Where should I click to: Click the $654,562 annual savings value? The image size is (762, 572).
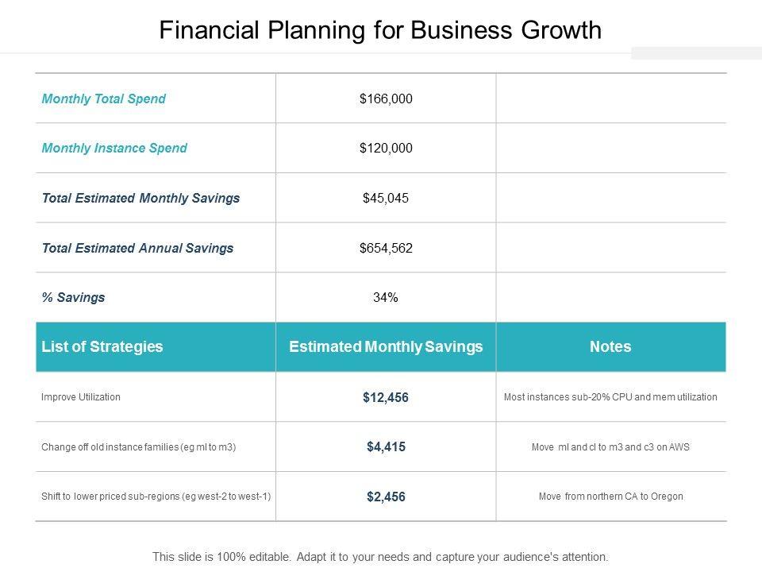click(386, 248)
